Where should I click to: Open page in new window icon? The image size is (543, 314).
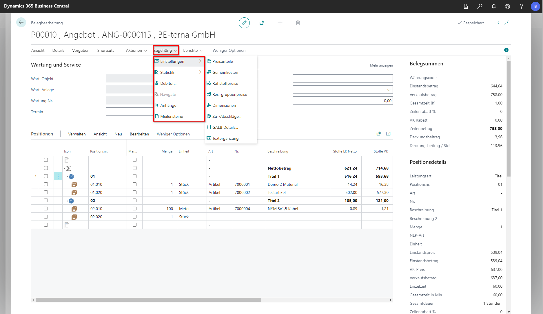(x=497, y=23)
